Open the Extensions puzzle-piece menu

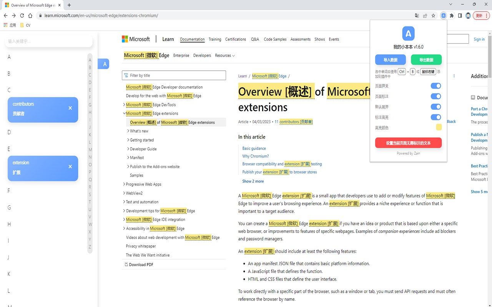tap(452, 16)
